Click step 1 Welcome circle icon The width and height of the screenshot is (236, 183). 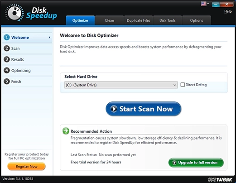7,37
